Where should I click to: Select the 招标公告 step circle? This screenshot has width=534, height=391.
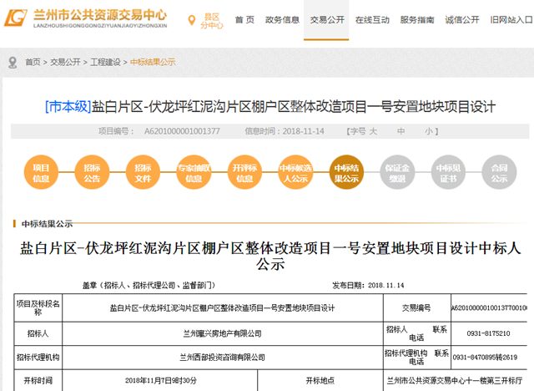[x=92, y=173]
